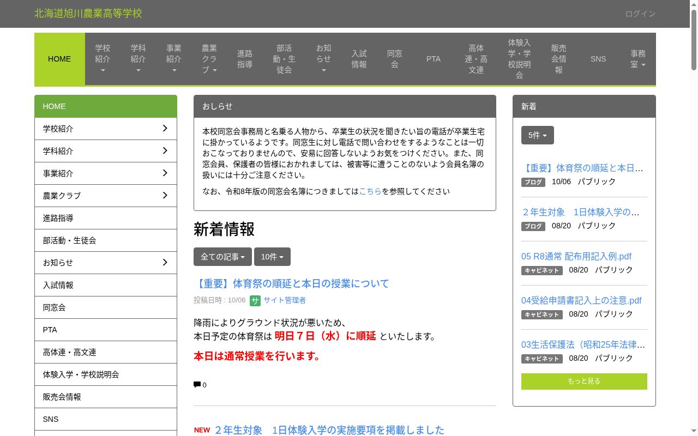Screen dimensions: 698x436
Task: Open the 10件 count dropdown
Action: [272, 257]
